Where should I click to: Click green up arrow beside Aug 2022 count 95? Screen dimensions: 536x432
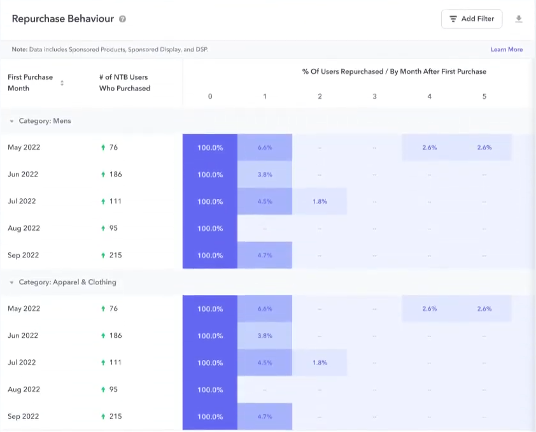click(x=102, y=228)
